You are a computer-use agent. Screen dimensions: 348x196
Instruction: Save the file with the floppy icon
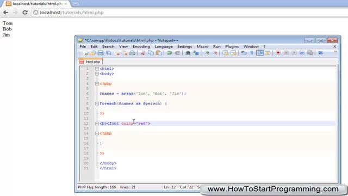click(x=101, y=53)
